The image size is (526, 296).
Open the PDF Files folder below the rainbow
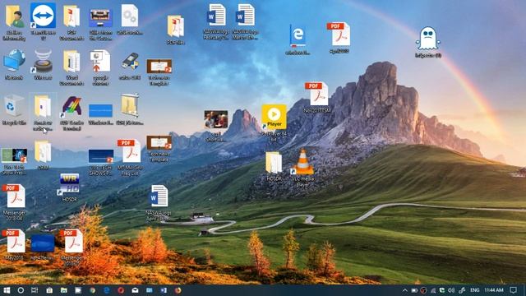click(175, 26)
